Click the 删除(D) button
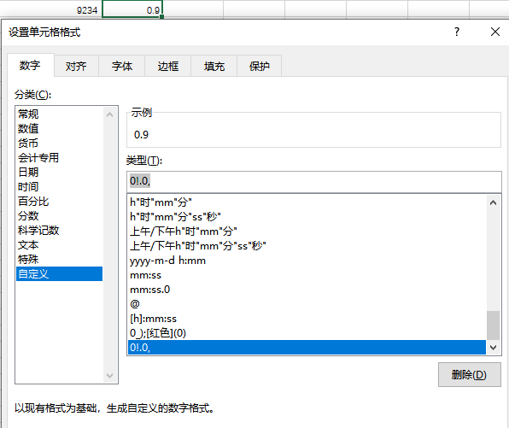 pos(469,375)
